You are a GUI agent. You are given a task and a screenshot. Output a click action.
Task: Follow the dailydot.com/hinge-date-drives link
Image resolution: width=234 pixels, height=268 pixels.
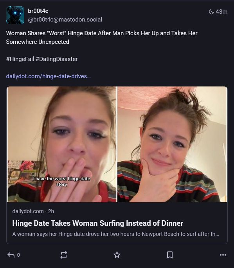pyautogui.click(x=49, y=76)
